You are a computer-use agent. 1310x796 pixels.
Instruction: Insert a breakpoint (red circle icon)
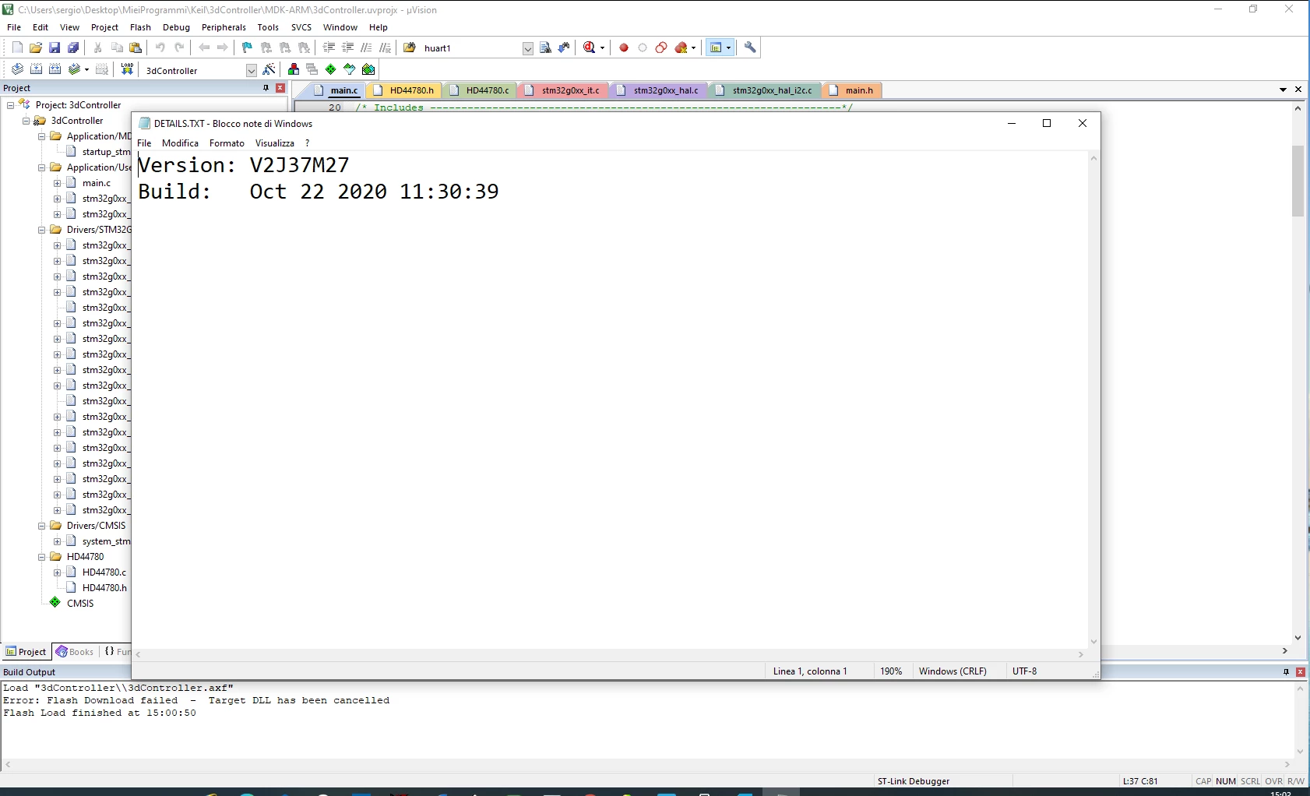[x=624, y=48]
